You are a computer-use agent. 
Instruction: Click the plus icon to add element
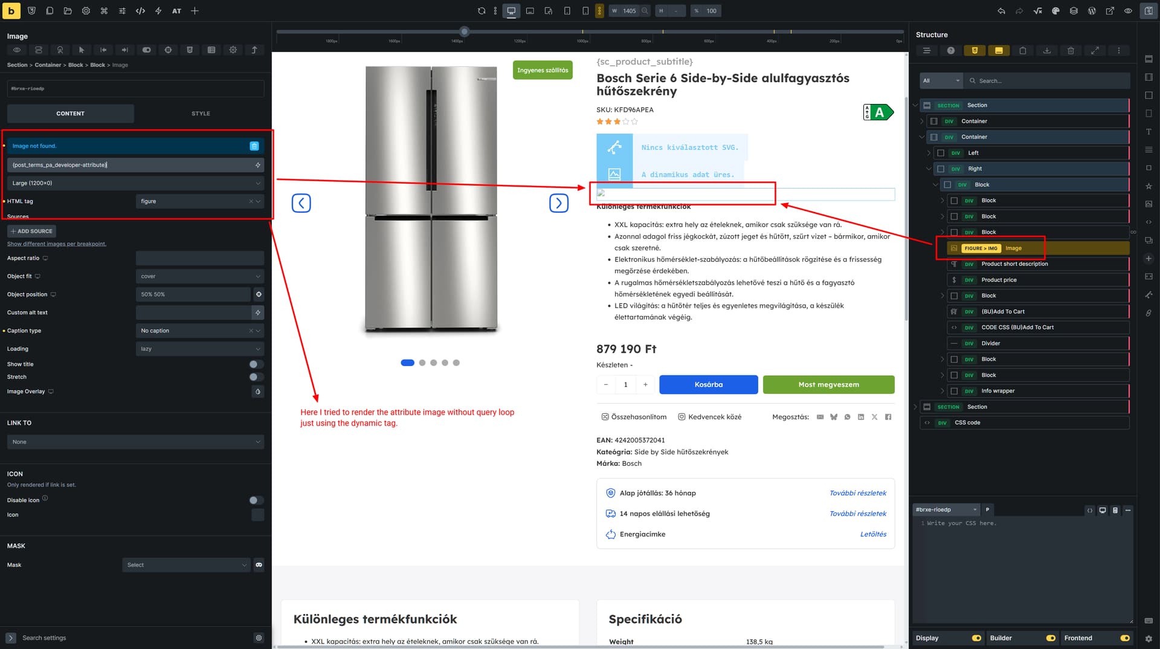click(195, 11)
